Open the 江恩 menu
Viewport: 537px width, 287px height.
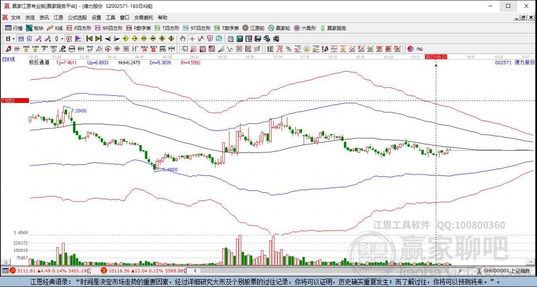tap(58, 17)
